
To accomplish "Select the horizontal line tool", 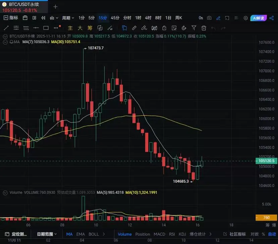I will coord(36,28).
